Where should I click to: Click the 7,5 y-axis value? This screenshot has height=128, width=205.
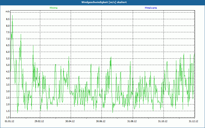coord(8,32)
